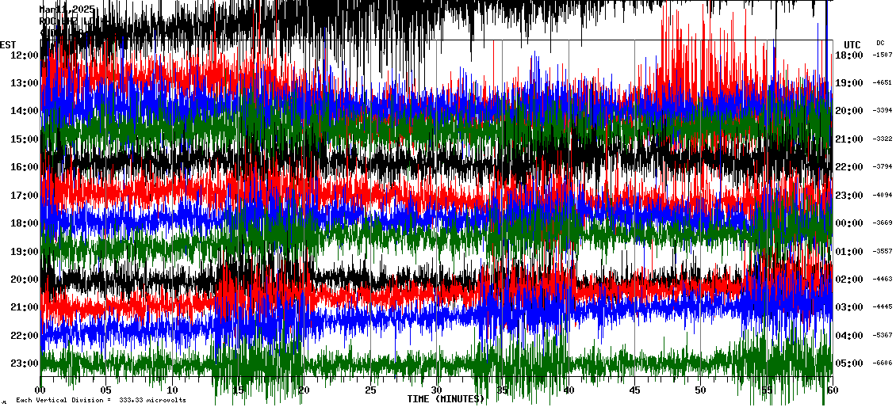Image resolution: width=896 pixels, height=411 pixels.
Task: Click the 00 minute tick label
Action: [x=40, y=390]
